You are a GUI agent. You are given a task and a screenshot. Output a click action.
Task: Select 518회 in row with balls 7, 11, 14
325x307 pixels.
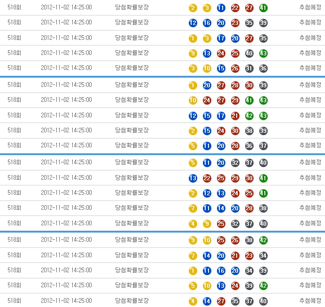tap(14, 208)
